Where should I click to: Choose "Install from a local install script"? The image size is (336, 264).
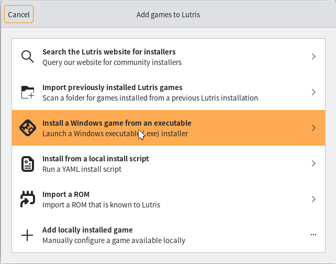pyautogui.click(x=96, y=159)
